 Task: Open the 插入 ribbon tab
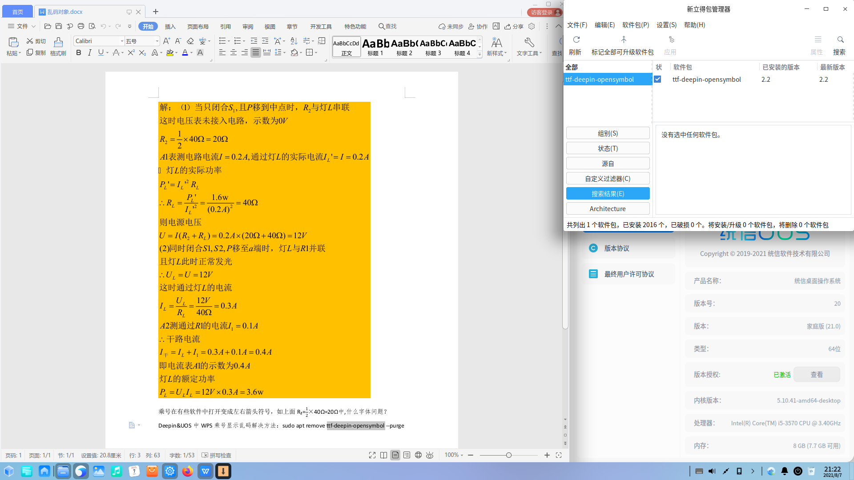pos(170,26)
